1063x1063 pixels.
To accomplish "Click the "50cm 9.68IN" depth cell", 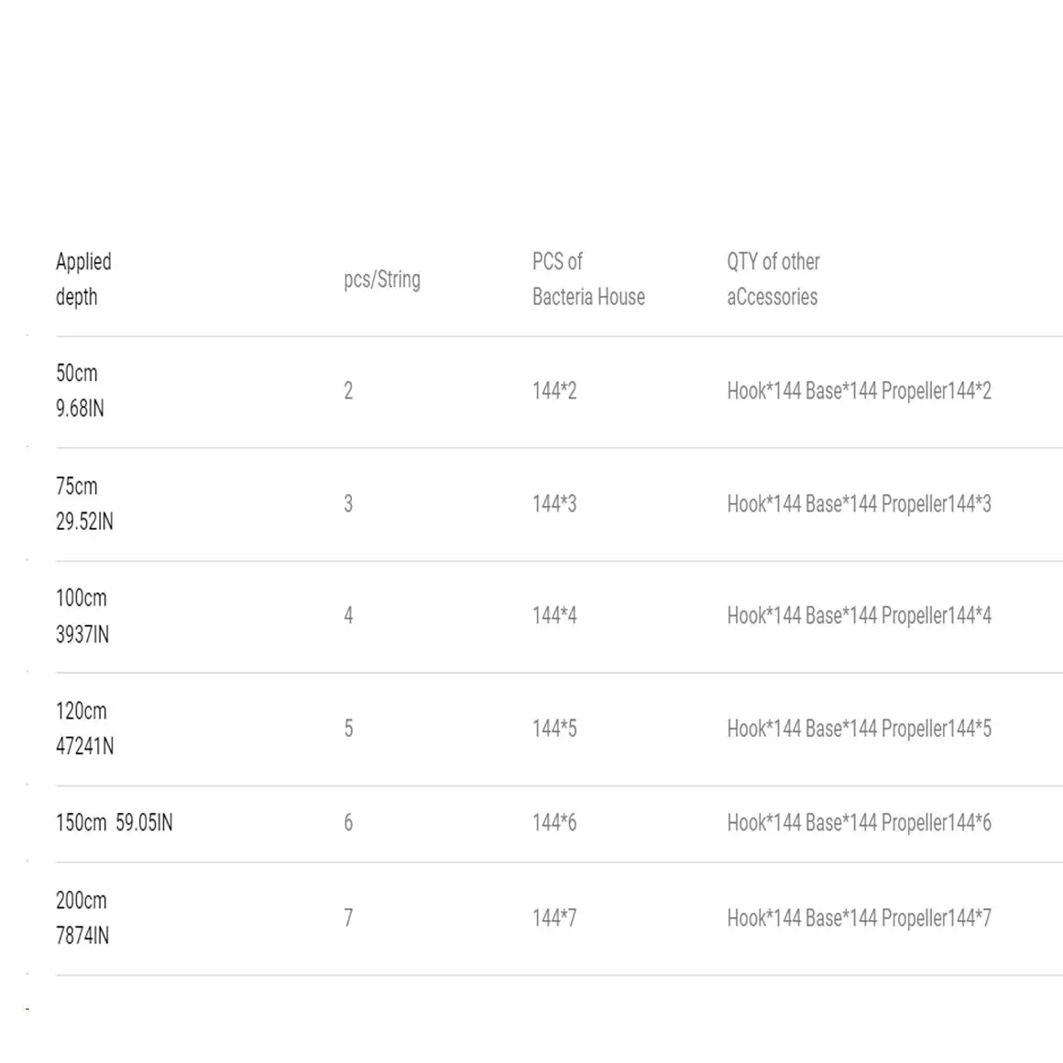I will coord(80,390).
